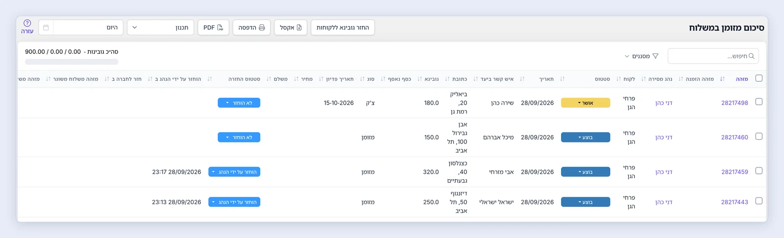
Task: Open the calendar icon in the date field
Action: coord(46,27)
